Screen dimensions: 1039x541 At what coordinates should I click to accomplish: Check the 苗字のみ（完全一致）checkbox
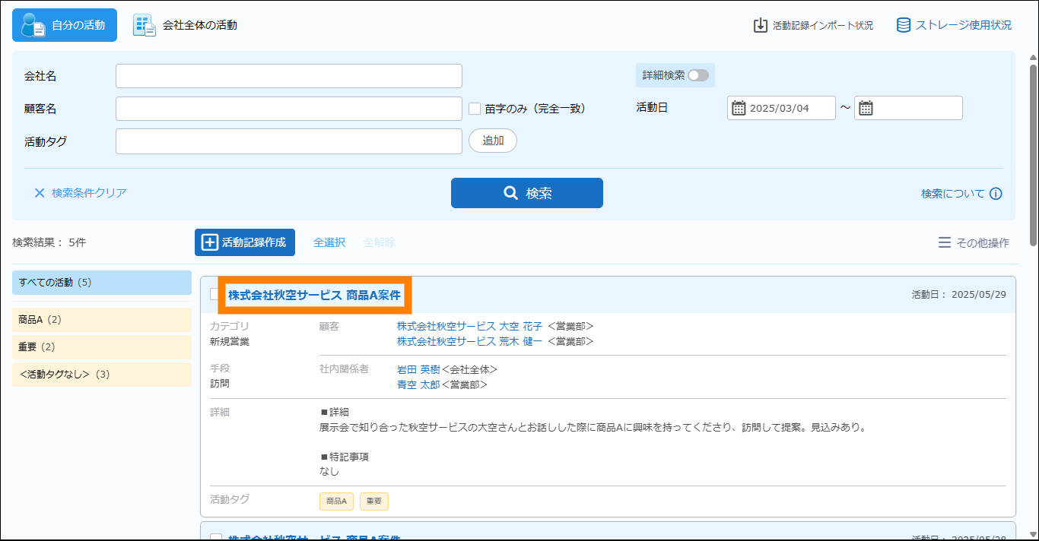(x=475, y=109)
